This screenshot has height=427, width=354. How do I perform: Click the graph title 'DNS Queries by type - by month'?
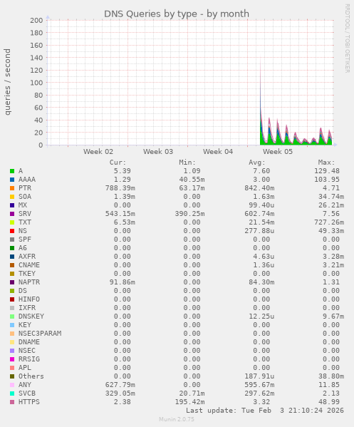tap(177, 14)
